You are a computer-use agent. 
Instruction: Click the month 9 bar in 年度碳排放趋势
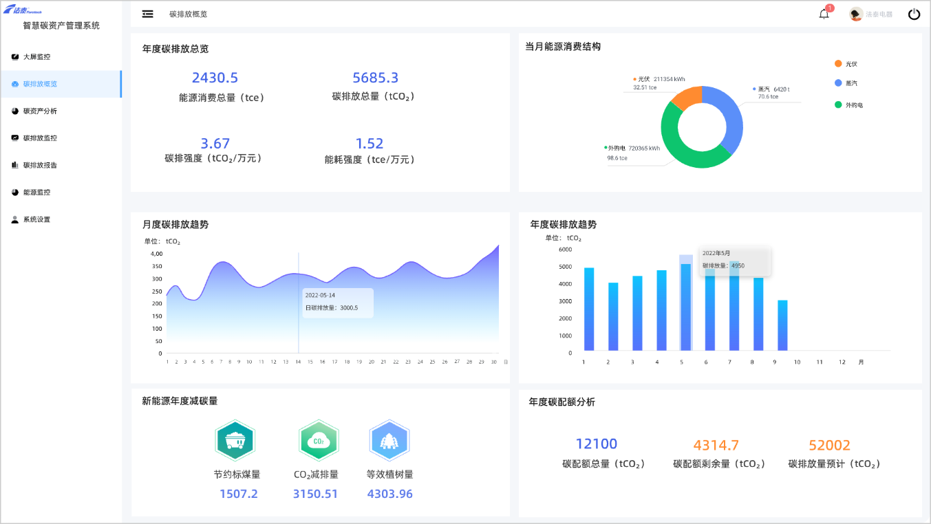pos(782,325)
